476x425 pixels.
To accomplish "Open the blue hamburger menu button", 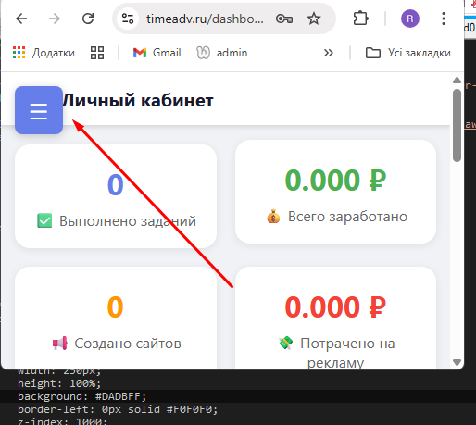I will click(x=39, y=110).
